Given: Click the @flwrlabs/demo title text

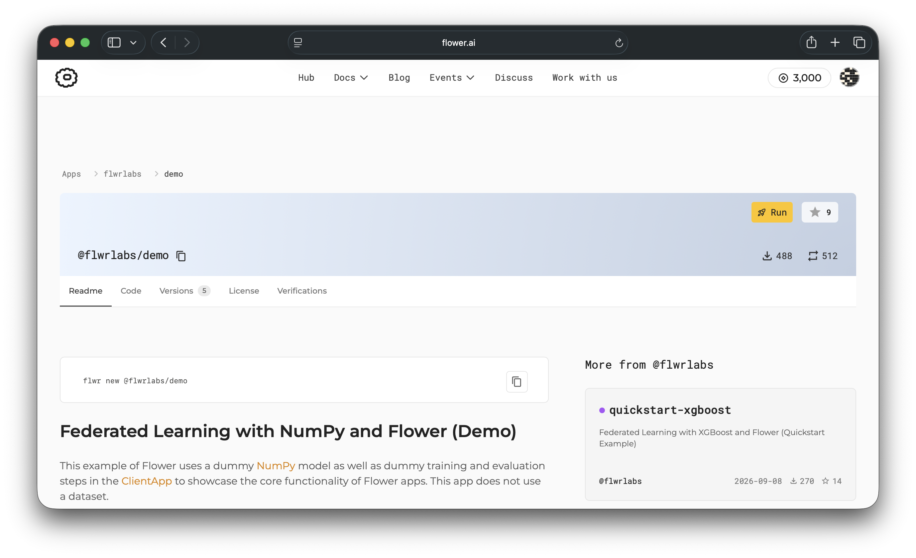Looking at the screenshot, I should tap(123, 256).
